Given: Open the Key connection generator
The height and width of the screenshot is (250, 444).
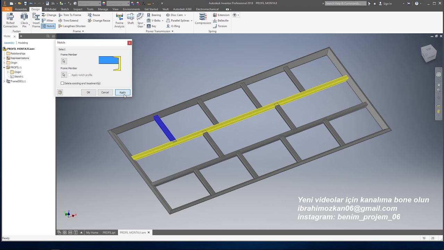Looking at the screenshot, I should (151, 26).
